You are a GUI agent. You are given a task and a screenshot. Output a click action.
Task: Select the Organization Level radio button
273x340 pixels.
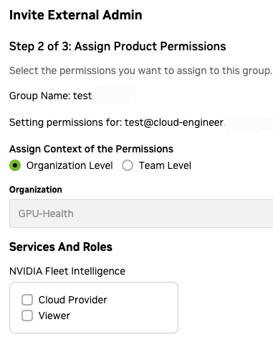(15, 165)
